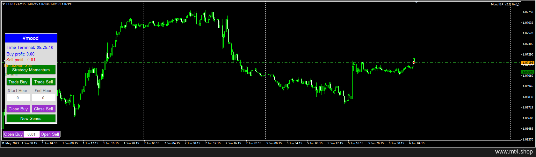Viewport: 536px width, 157px height.
Task: Click the Close Buy button
Action: [x=18, y=109]
